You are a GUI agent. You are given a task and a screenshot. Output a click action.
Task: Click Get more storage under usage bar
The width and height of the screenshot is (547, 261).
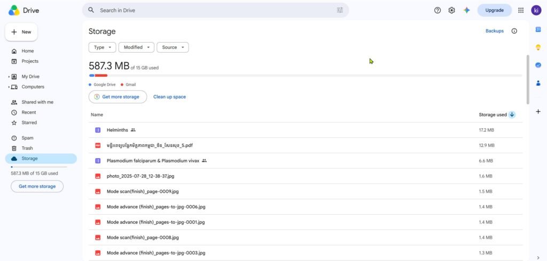[118, 97]
